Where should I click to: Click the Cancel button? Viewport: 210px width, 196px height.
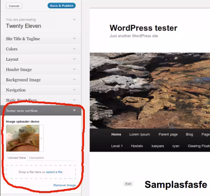pos(14,6)
